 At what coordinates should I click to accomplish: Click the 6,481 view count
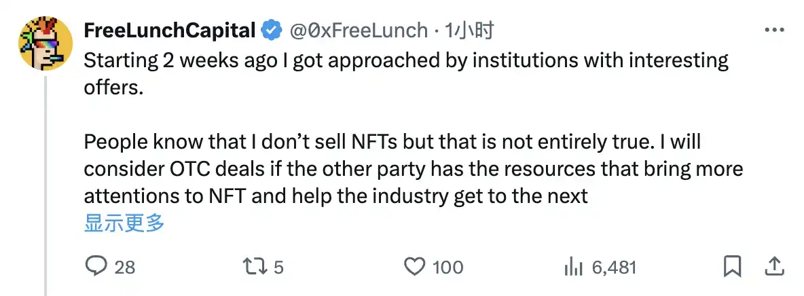tap(614, 267)
